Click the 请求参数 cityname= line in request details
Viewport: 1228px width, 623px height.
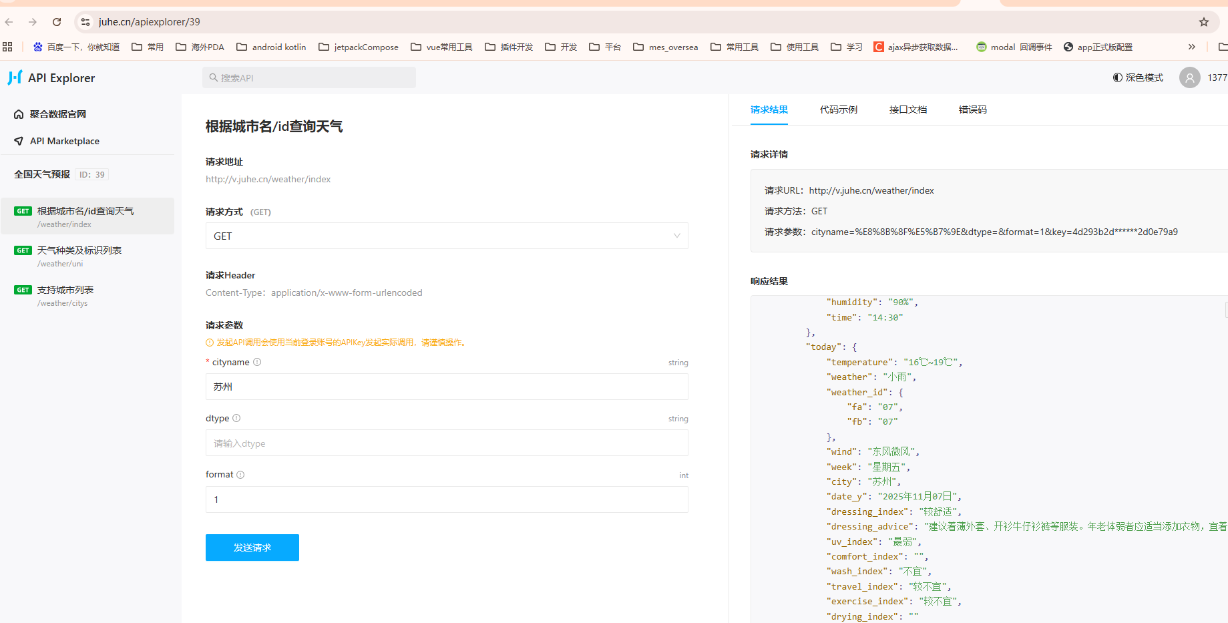click(x=971, y=232)
